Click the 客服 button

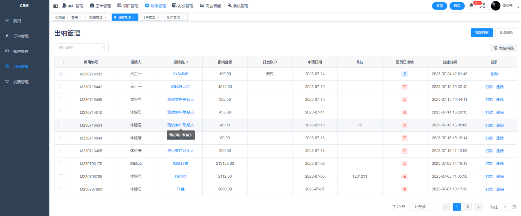(x=440, y=6)
